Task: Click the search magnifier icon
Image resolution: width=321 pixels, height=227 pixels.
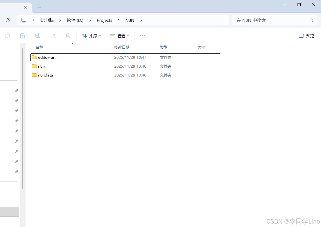Action: 311,20
